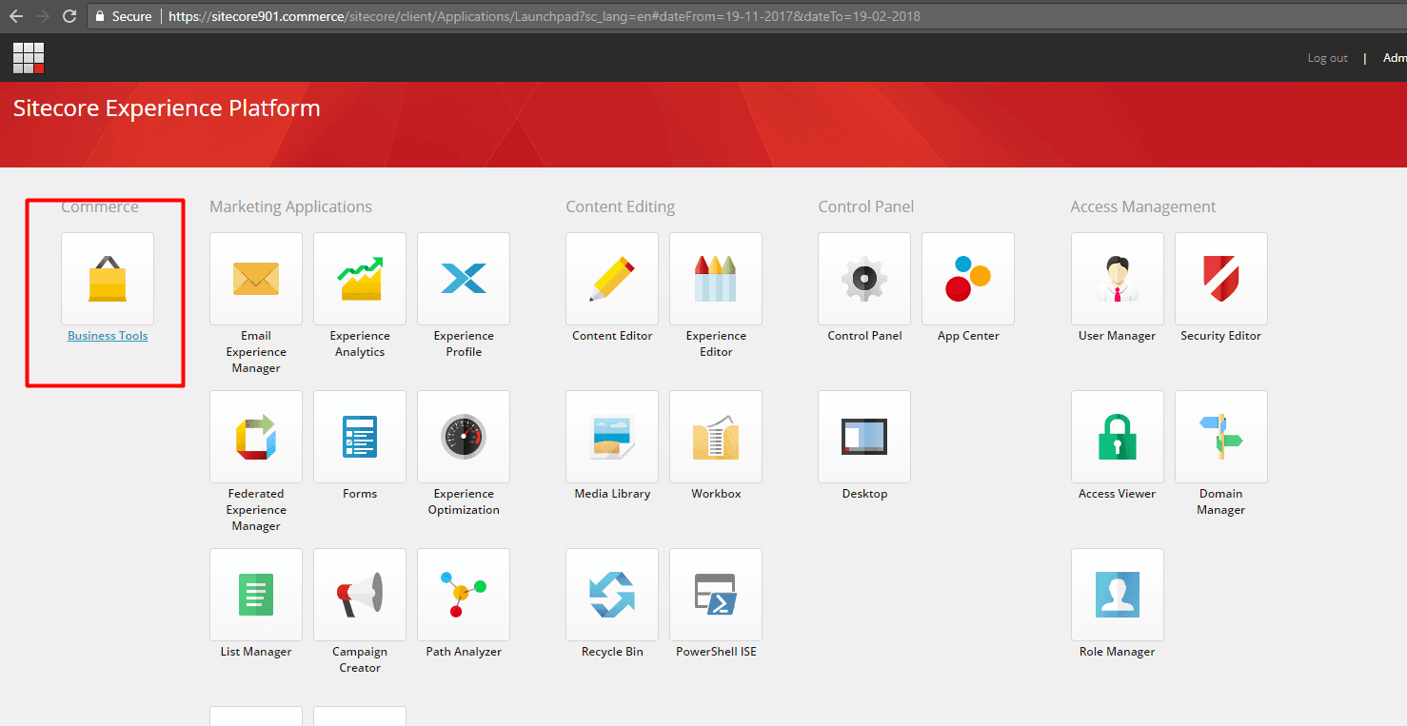Open the Content Editor pencil icon

click(x=612, y=279)
